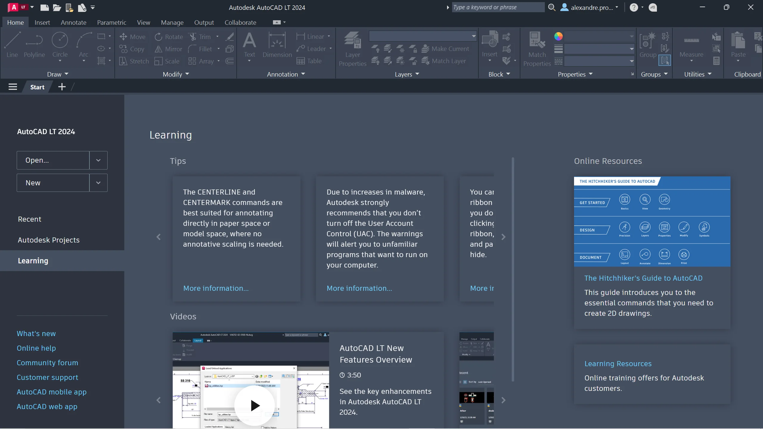This screenshot has height=429, width=763.
Task: Click the Array tool
Action: point(201,61)
